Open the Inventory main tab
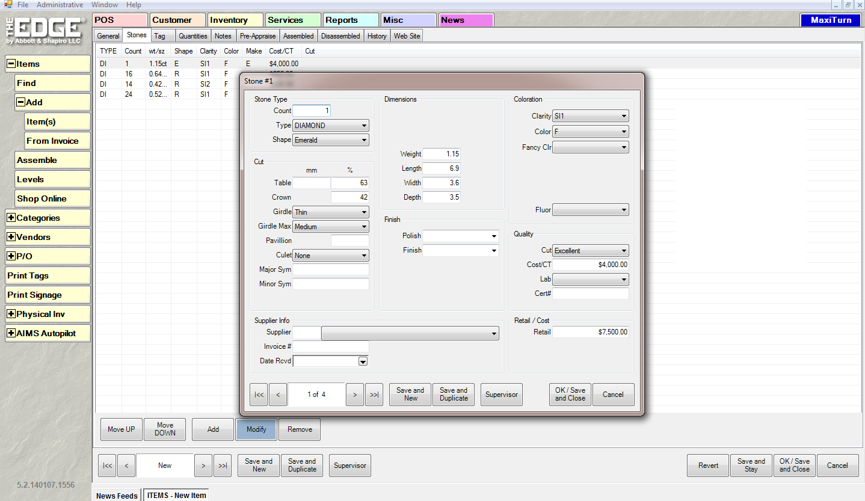This screenshot has width=865, height=501. 235,20
